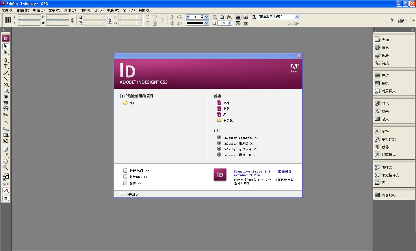
Task: Click 文档 to create new document
Action: pos(226,103)
